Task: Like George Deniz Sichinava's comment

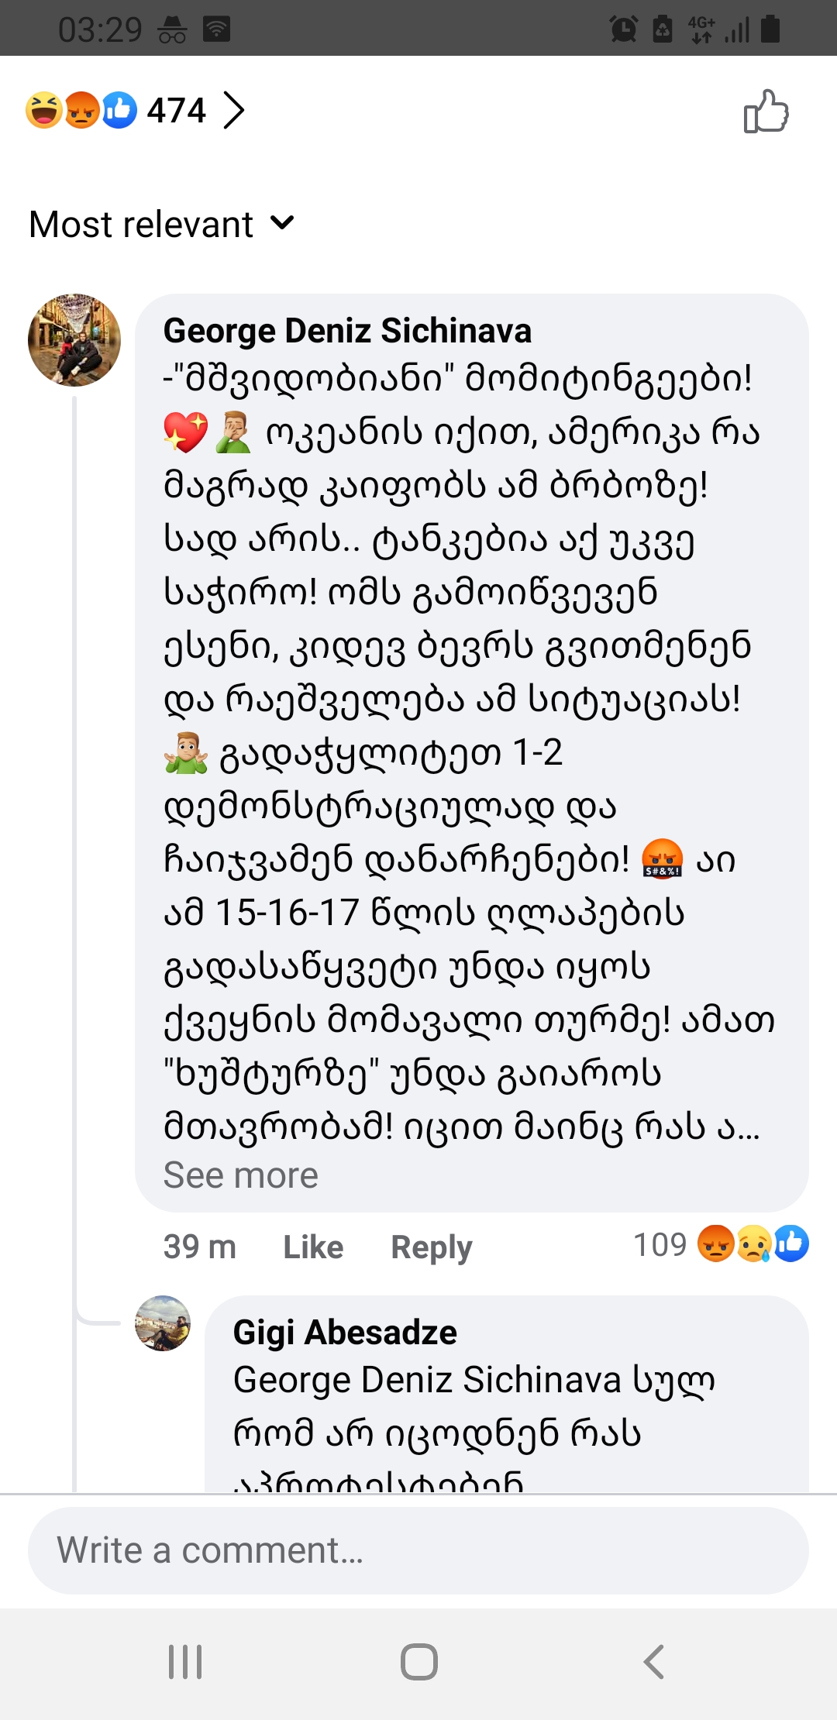Action: coord(313,1247)
